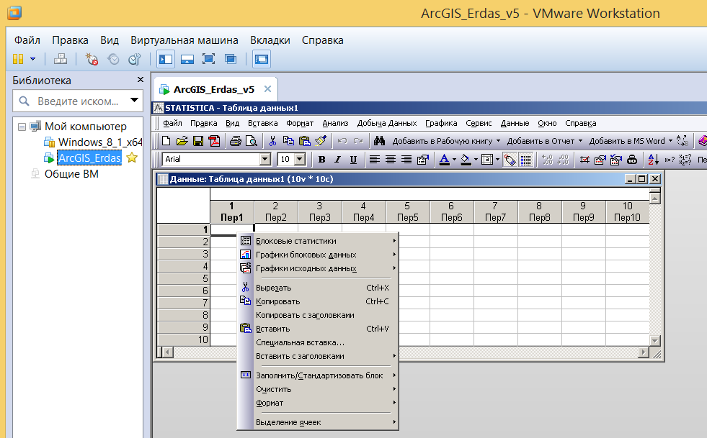Click the Save as PDF icon
The image size is (707, 438).
pyautogui.click(x=214, y=141)
